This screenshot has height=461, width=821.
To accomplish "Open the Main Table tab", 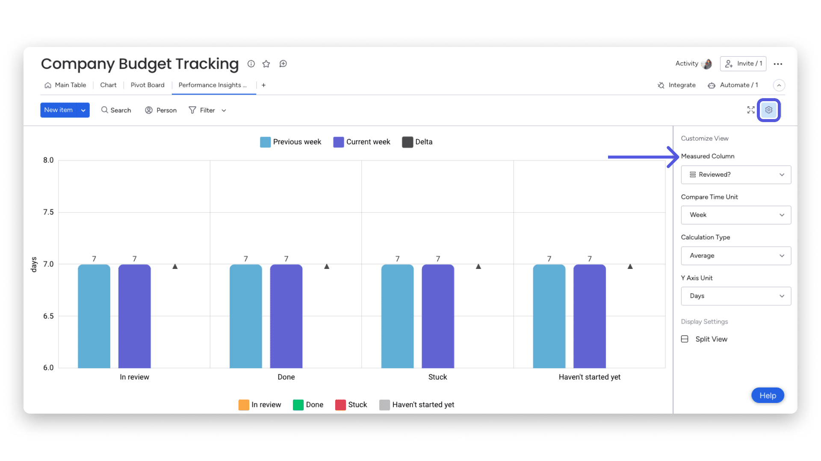I will pyautogui.click(x=65, y=85).
